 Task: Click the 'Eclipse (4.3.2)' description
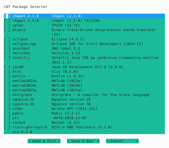68,39
